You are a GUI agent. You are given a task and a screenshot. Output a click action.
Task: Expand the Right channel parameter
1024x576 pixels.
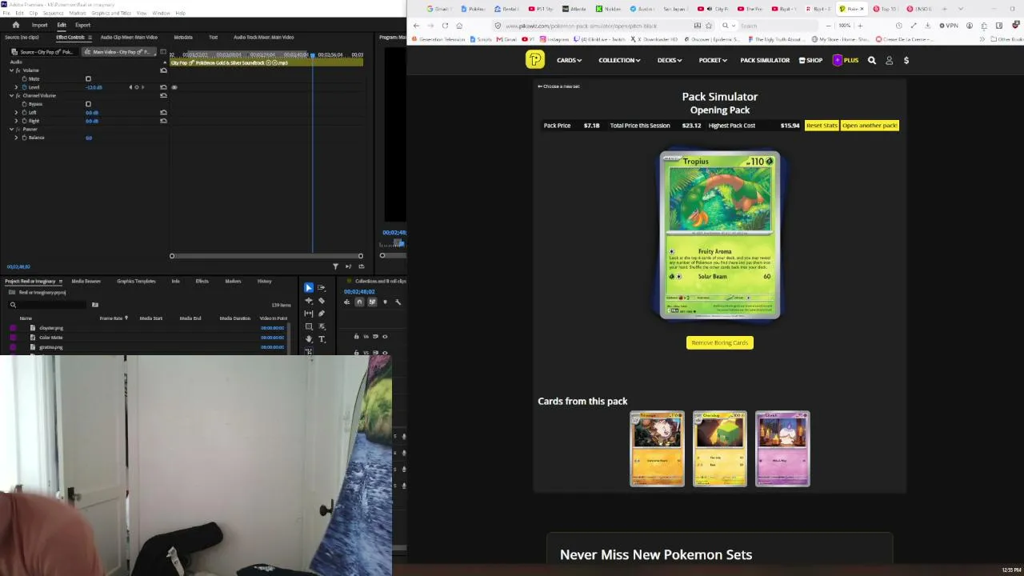pyautogui.click(x=16, y=121)
